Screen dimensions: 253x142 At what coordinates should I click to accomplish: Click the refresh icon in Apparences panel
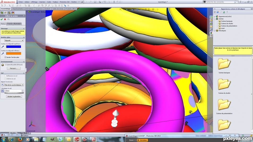click(224, 12)
